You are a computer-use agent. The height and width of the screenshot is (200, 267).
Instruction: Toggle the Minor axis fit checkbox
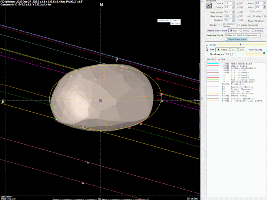[238, 16]
